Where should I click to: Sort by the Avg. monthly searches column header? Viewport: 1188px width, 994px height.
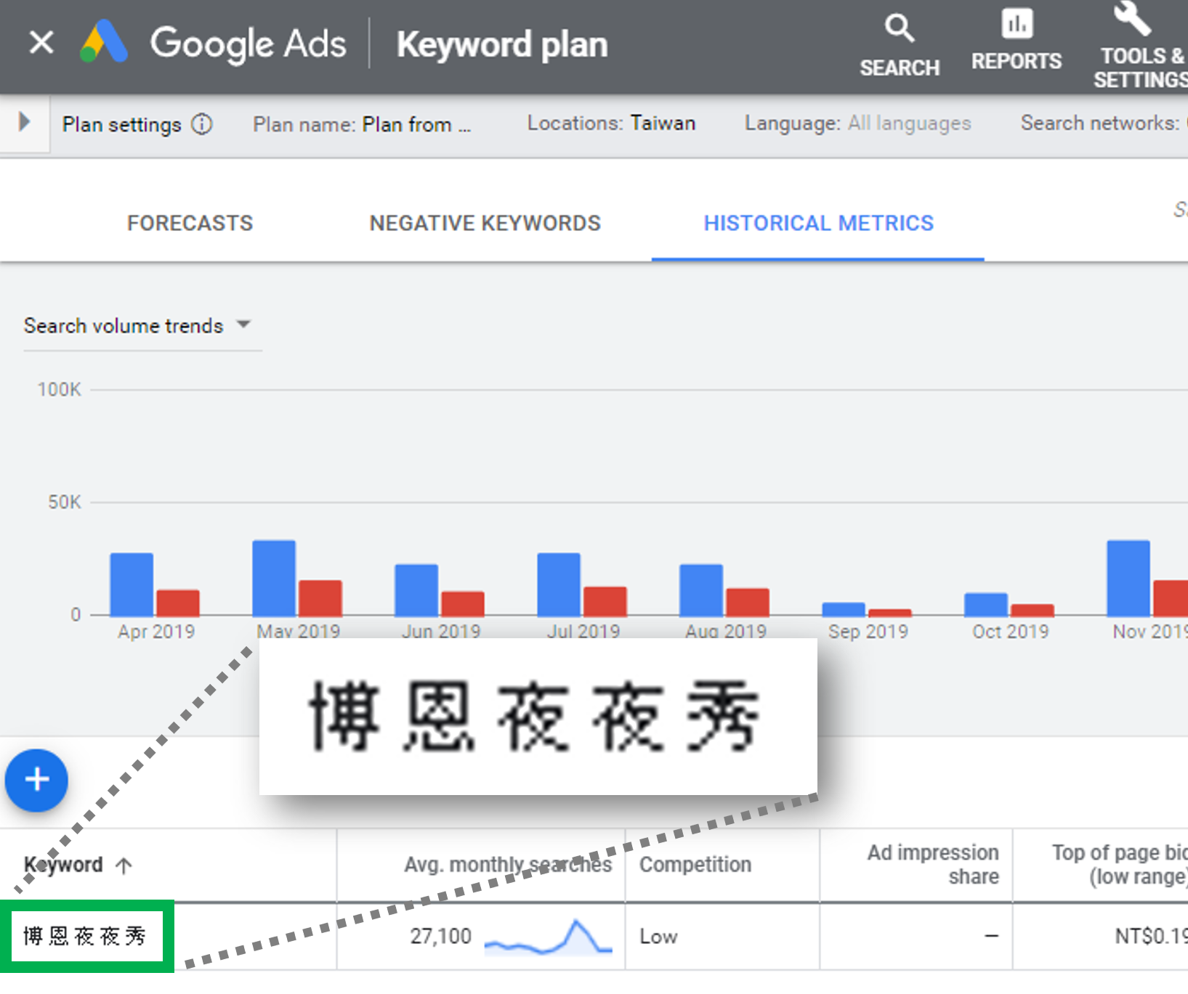click(507, 864)
